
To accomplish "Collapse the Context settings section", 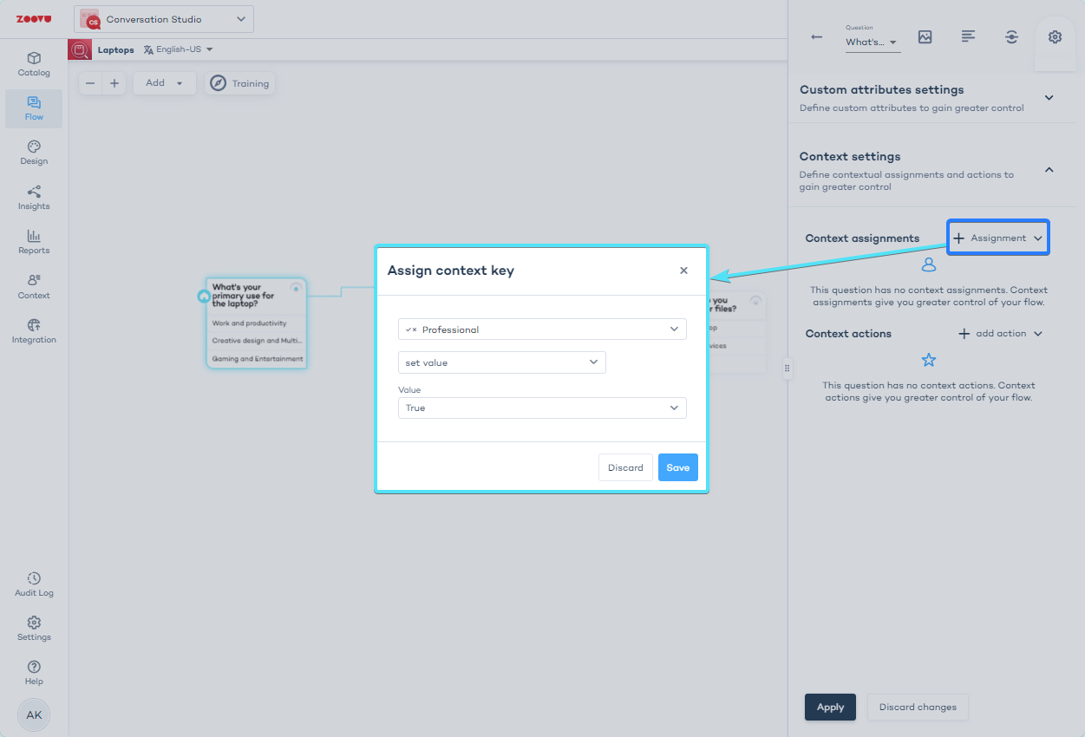I will click(x=1049, y=169).
